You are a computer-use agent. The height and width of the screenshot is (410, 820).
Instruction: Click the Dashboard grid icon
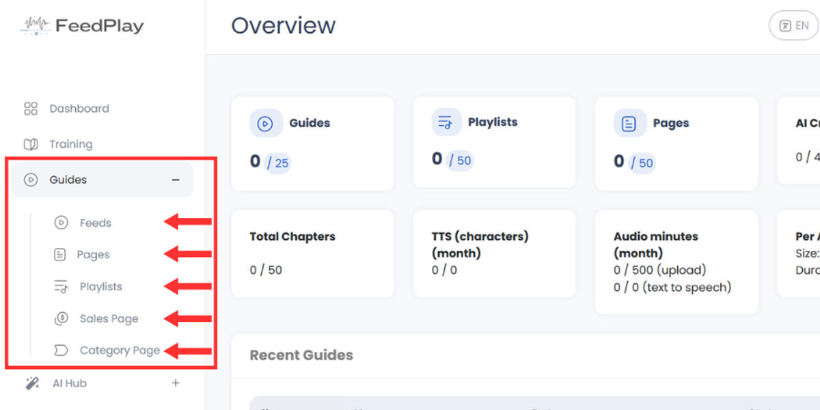(31, 109)
